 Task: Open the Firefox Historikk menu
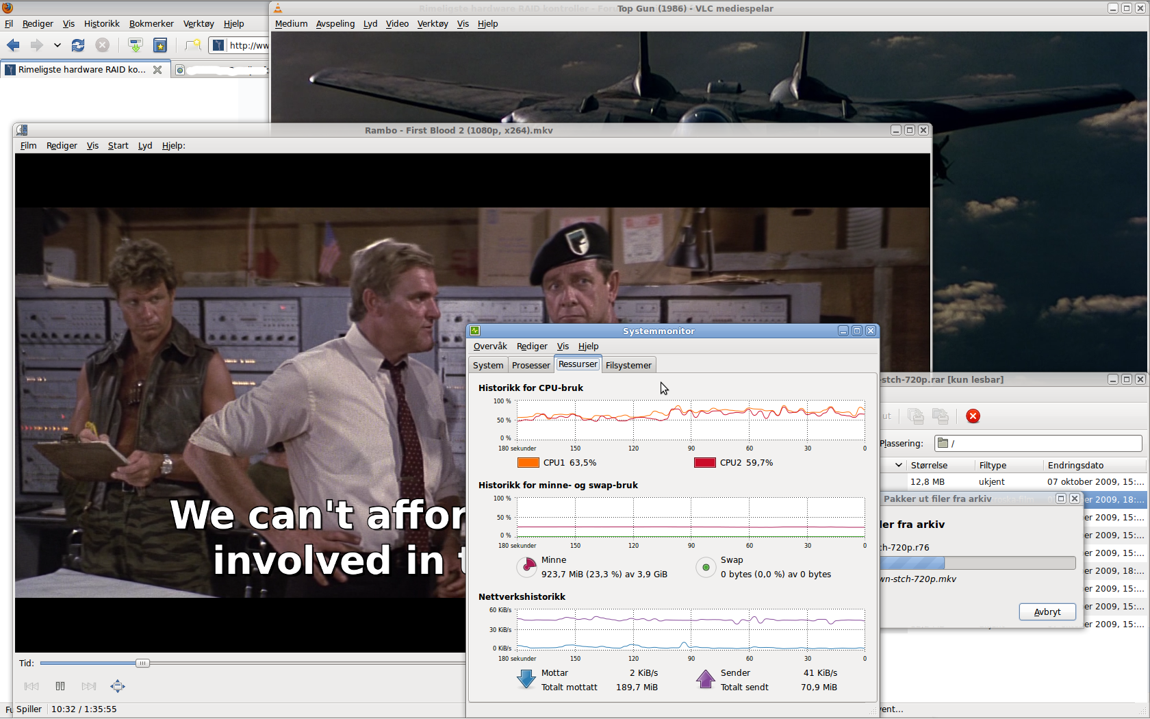coord(102,23)
